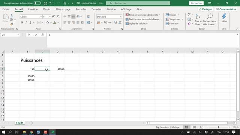Click the insert function fx icon
240x135 pixels.
42,35
